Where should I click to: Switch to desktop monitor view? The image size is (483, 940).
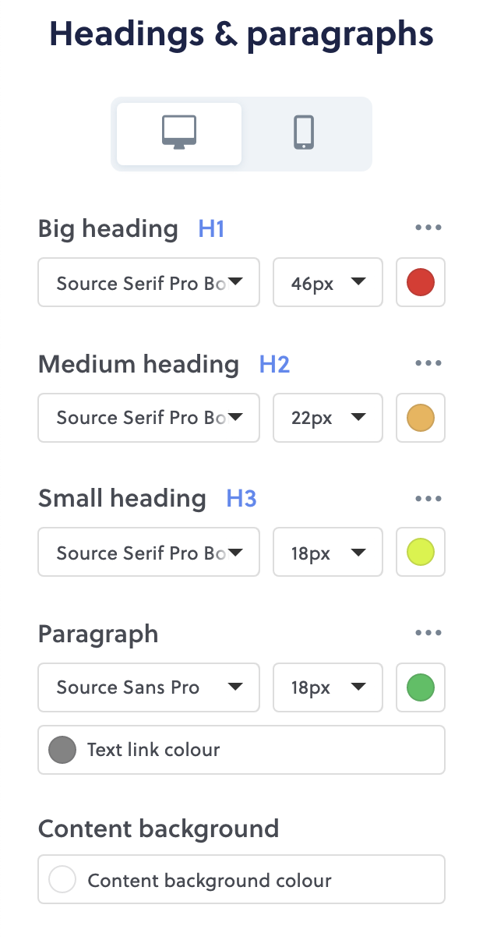pyautogui.click(x=179, y=133)
